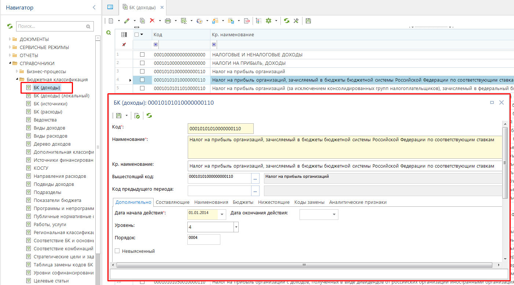514x285 pixels.
Task: Expand the Бизнес-процессы node
Action: [17, 71]
